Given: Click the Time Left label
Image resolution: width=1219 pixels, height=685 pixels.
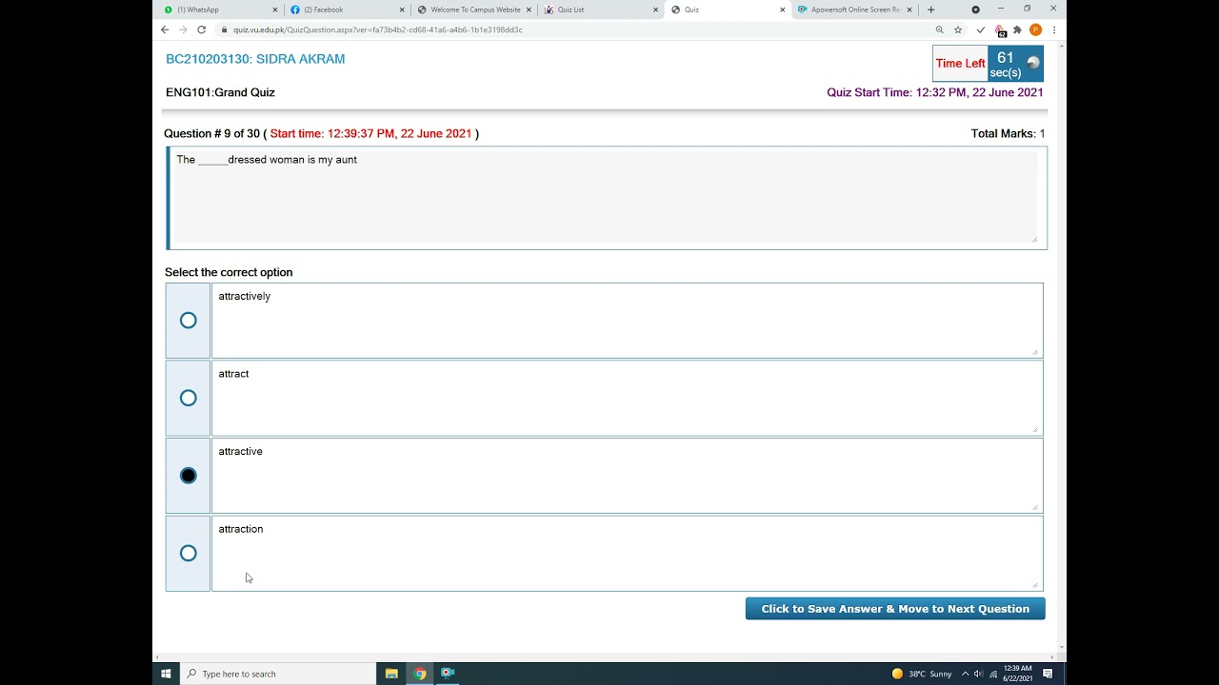Looking at the screenshot, I should 960,64.
